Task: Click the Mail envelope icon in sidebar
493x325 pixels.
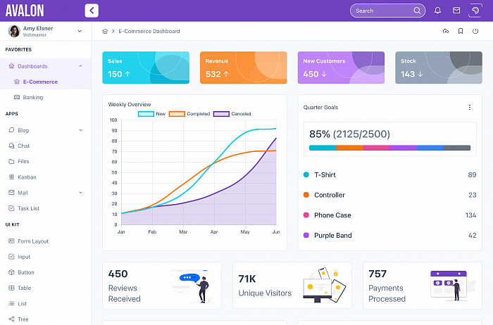Action: point(11,193)
